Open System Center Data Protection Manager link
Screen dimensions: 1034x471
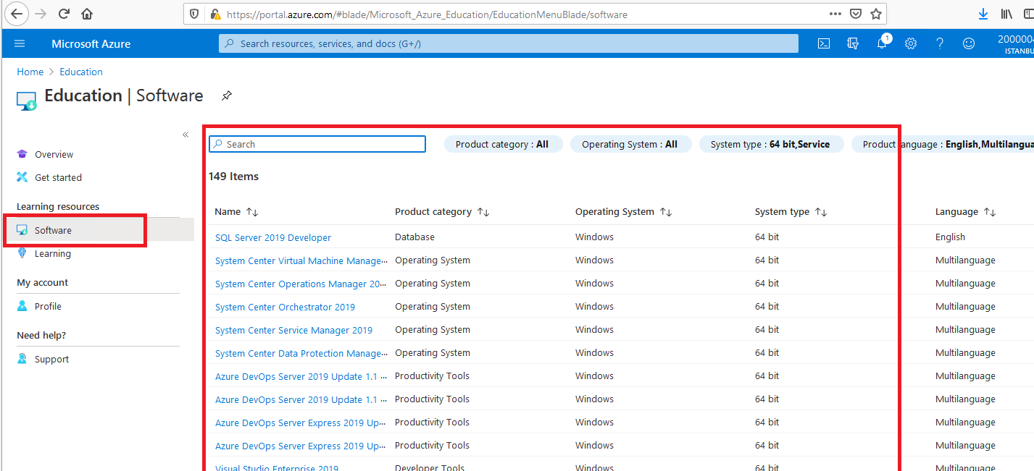[x=300, y=353]
